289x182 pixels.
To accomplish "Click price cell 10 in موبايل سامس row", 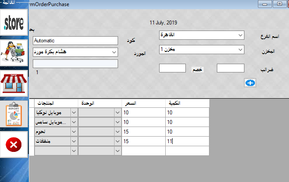I will [x=143, y=122].
